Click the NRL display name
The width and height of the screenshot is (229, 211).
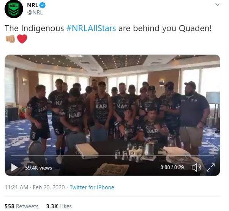pos(32,5)
